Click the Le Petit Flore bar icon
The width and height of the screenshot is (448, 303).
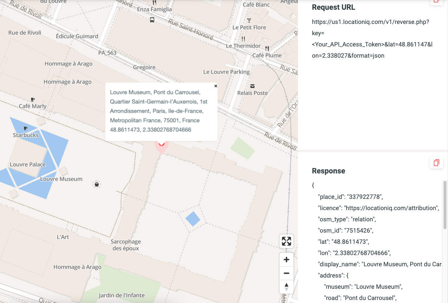pos(249,20)
